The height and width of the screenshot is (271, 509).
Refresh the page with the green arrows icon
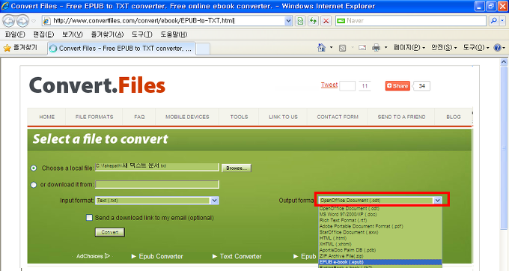click(313, 21)
